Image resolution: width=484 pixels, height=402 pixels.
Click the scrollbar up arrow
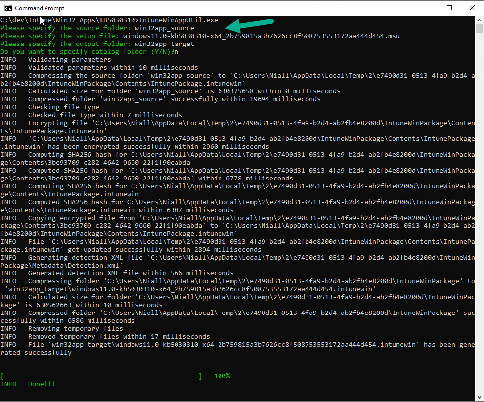479,20
